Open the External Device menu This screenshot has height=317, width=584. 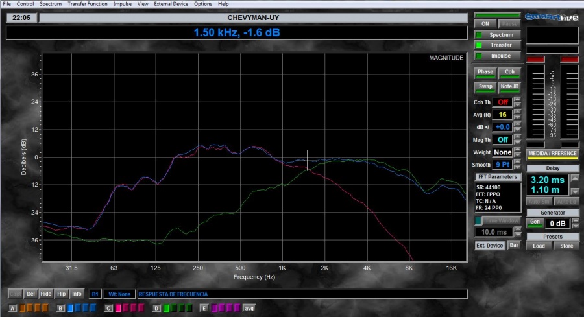[x=171, y=4]
